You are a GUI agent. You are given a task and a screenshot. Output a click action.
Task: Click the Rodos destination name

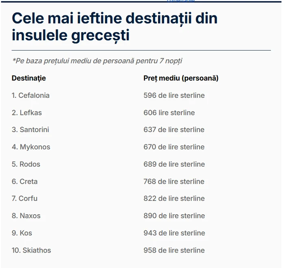tap(26, 164)
